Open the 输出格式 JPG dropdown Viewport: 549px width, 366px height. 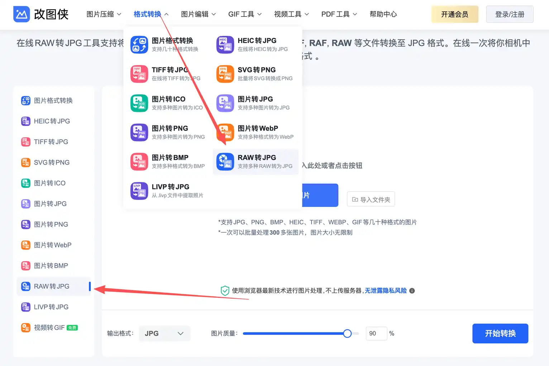[x=164, y=333]
